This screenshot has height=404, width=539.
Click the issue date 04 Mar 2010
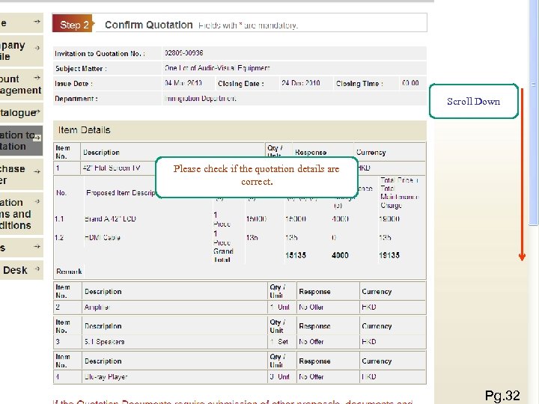click(x=183, y=83)
